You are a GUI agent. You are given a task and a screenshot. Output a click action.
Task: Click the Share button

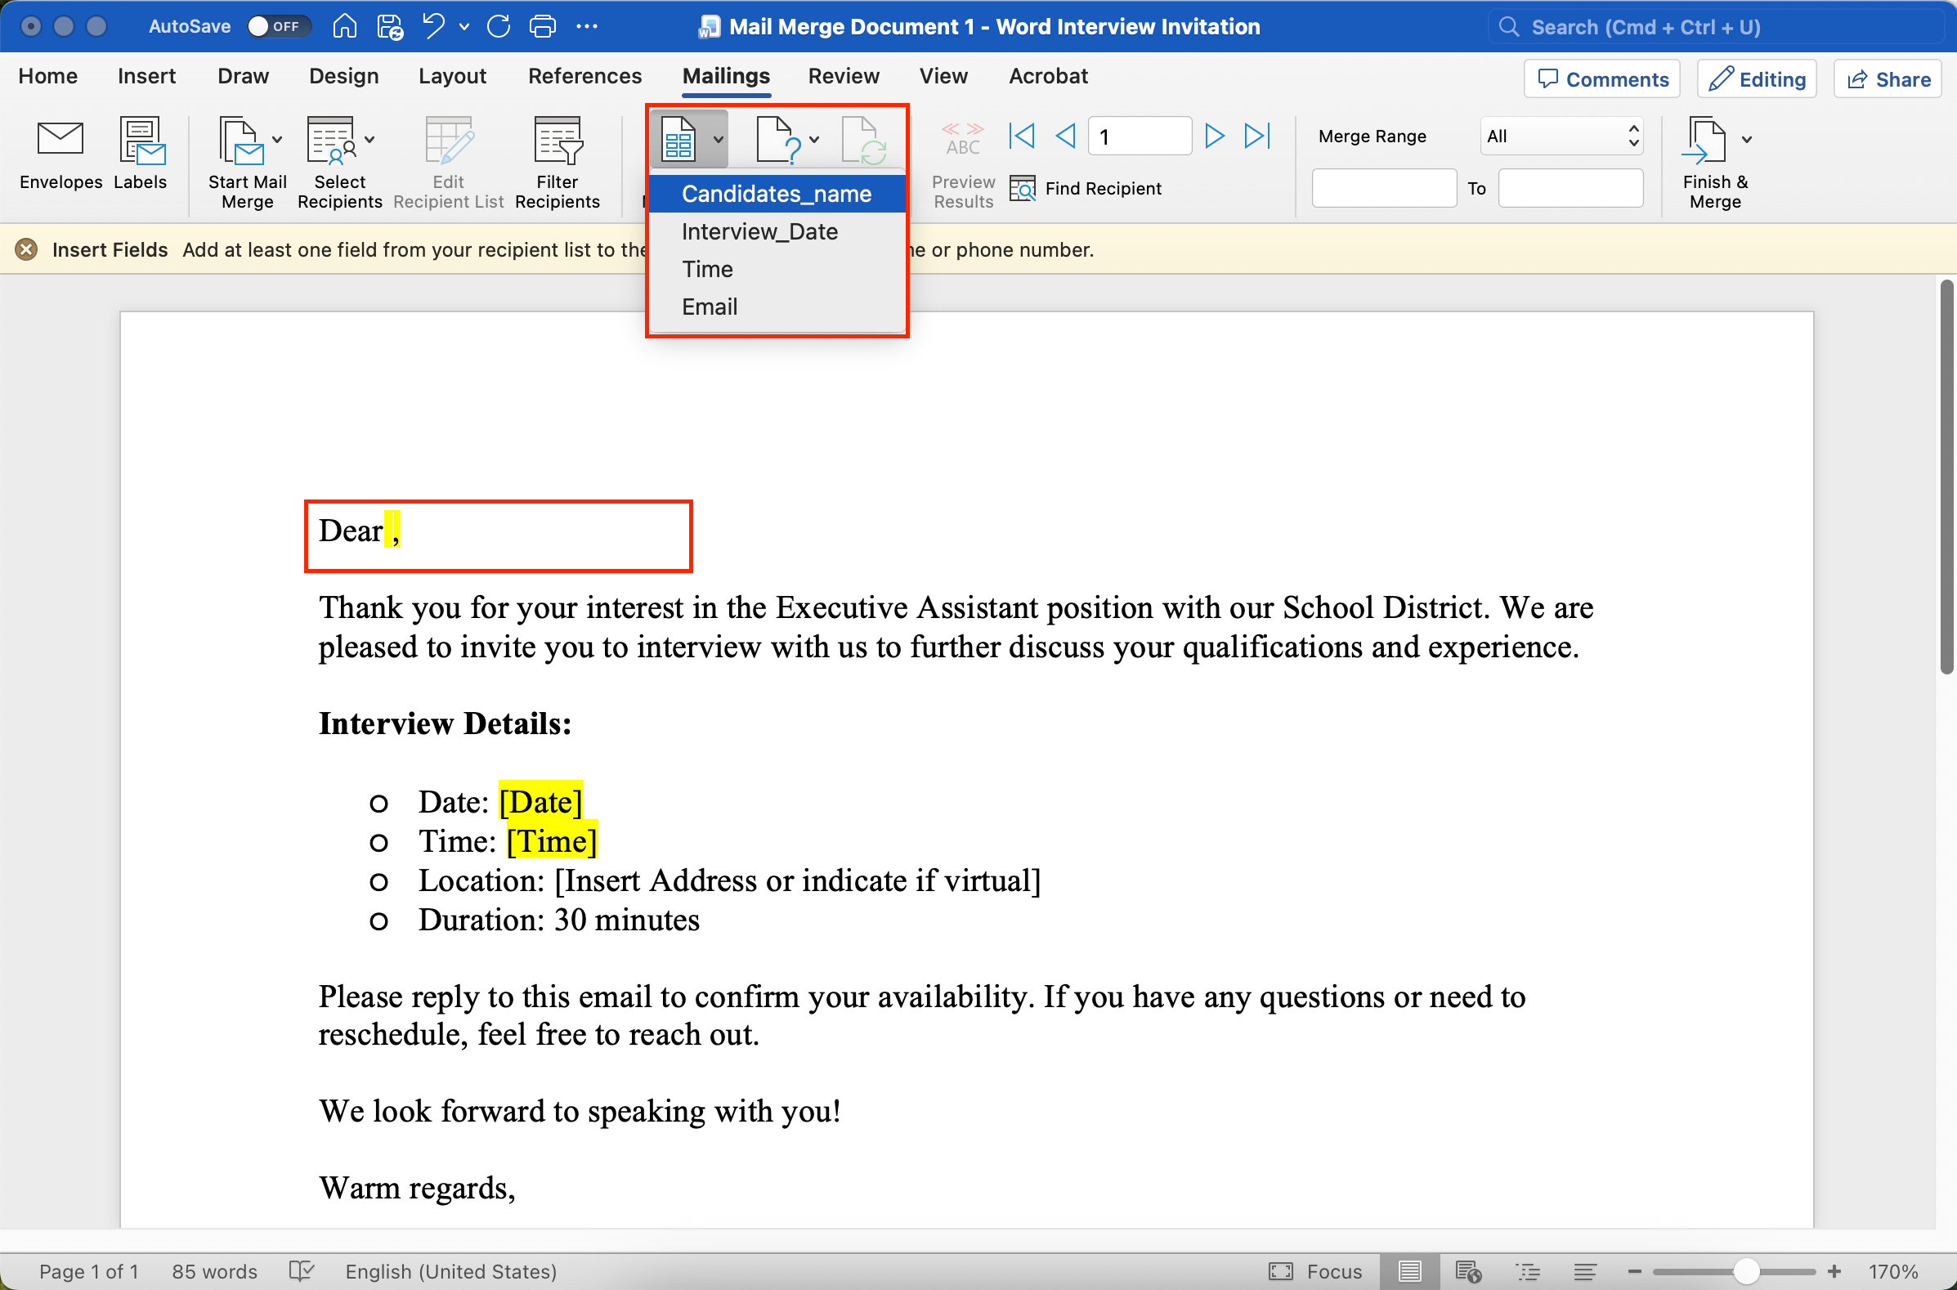coord(1888,79)
